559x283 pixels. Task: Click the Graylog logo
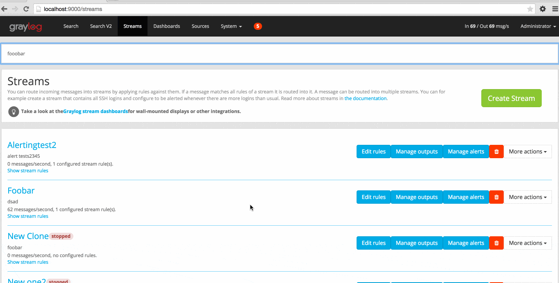25,27
